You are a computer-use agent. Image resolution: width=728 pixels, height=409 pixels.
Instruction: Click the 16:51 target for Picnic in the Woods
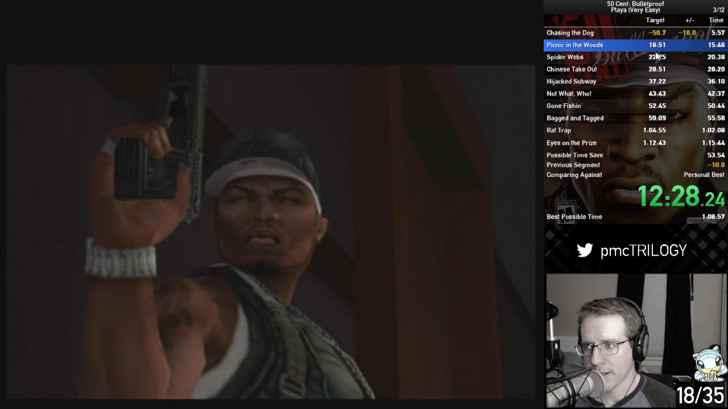[x=657, y=45]
